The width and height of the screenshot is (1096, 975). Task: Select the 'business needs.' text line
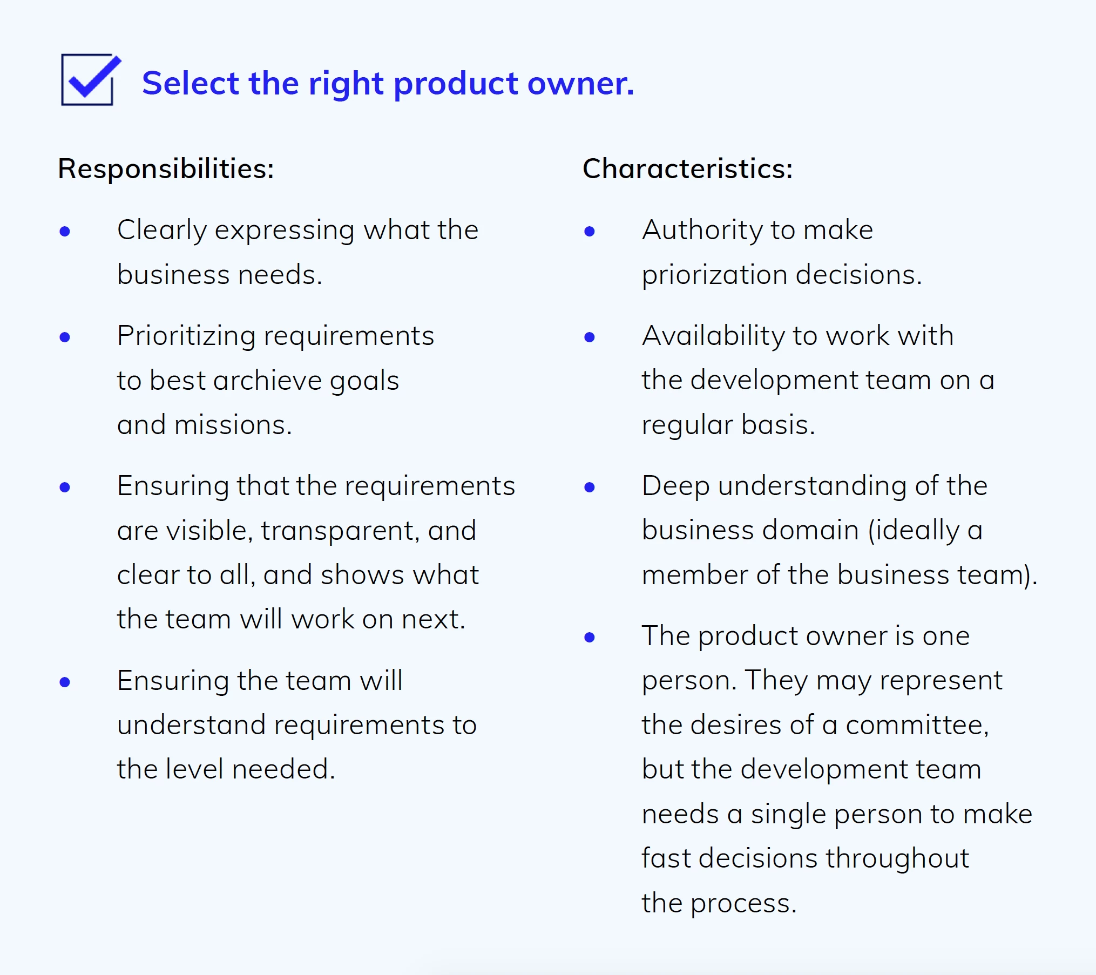coord(220,274)
